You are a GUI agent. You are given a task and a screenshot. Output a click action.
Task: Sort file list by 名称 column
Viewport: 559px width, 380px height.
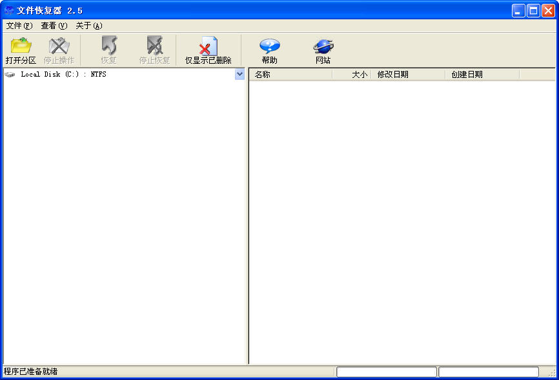(x=290, y=75)
